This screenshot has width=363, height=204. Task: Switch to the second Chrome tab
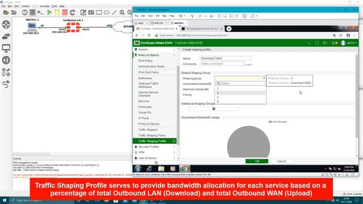tap(202, 29)
